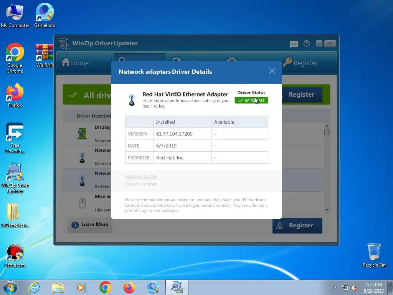393x295 pixels.
Task: Click the UP TO DATE driver status badge
Action: (251, 100)
